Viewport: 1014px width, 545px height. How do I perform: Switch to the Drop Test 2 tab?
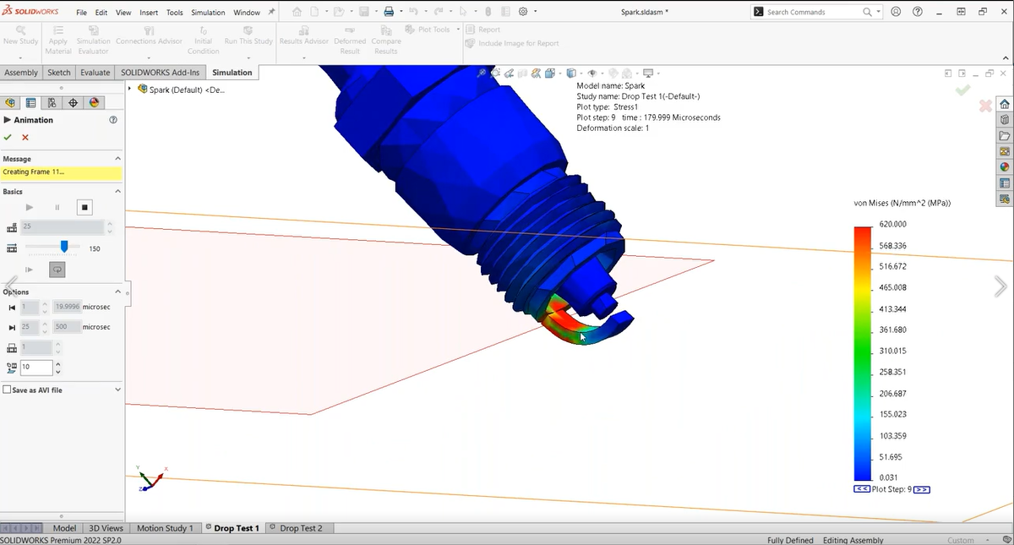click(x=300, y=528)
